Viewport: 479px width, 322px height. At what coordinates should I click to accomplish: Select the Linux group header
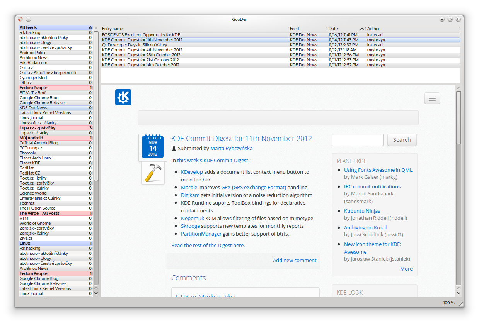coord(56,243)
